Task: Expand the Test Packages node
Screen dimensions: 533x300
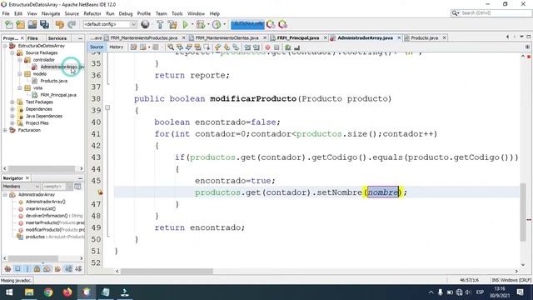Action: point(12,102)
